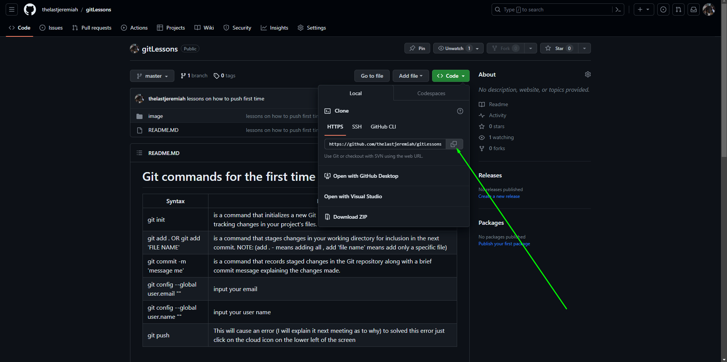
Task: Select the GitHub CLI clone option
Action: tap(383, 127)
